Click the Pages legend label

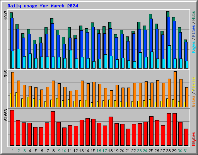tap(194, 47)
